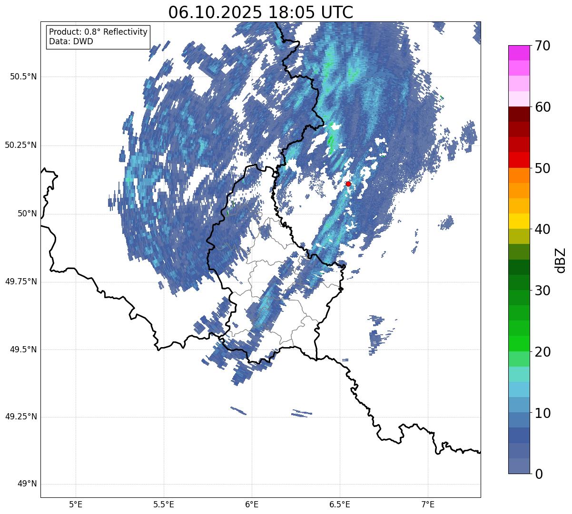The height and width of the screenshot is (514, 572).
Task: Click the colorbar tick label 20
Action: (x=542, y=352)
